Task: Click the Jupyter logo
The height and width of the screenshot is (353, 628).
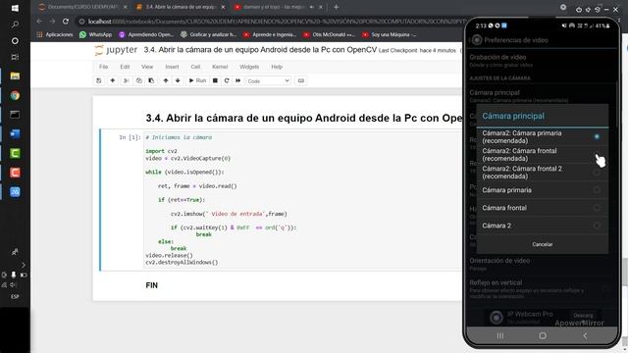Action: (116, 50)
